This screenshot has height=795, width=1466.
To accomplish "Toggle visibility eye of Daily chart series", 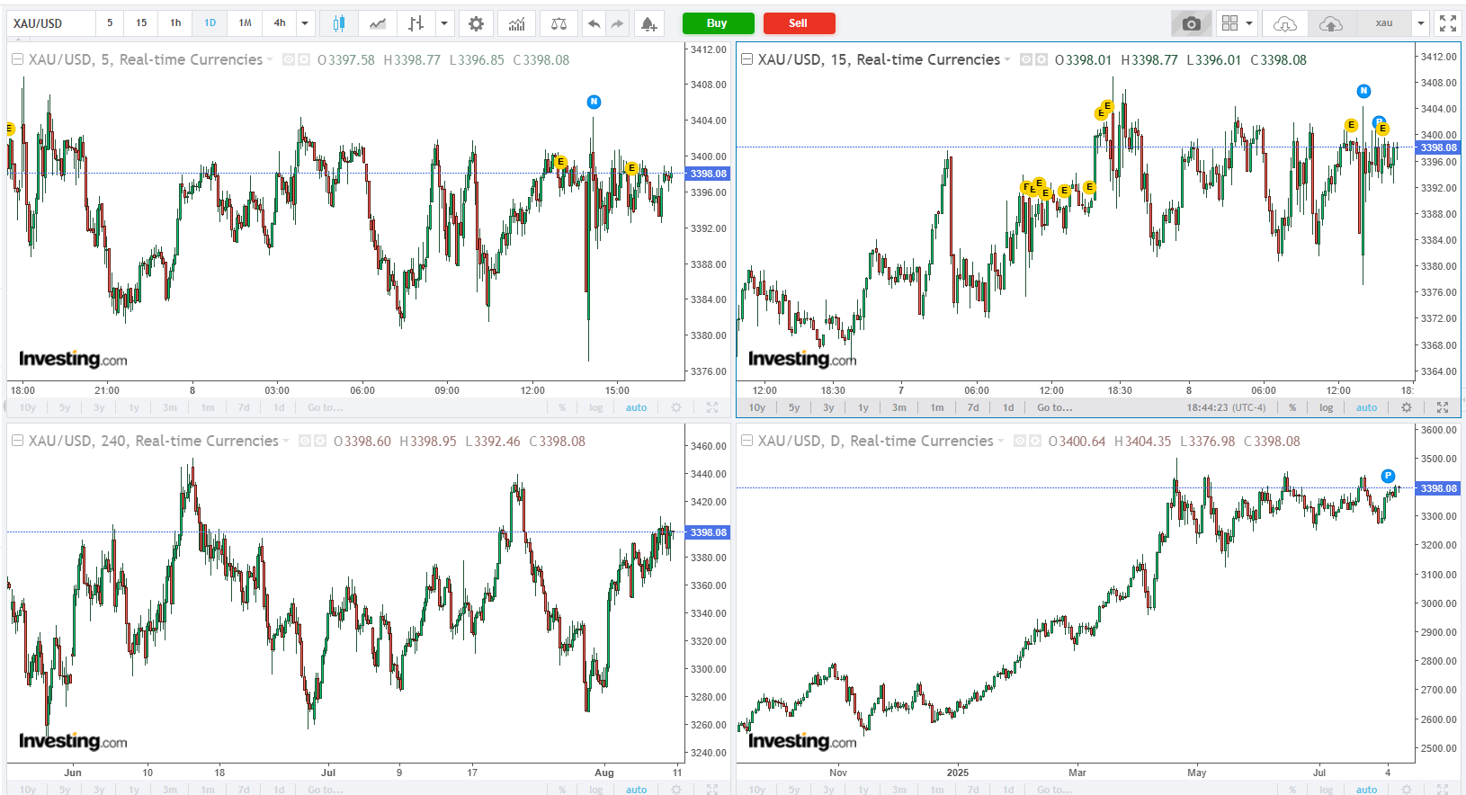I will (1020, 441).
